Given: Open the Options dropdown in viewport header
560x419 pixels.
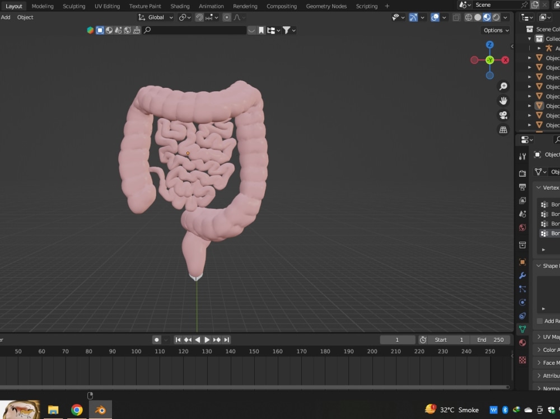Looking at the screenshot, I should [x=495, y=30].
